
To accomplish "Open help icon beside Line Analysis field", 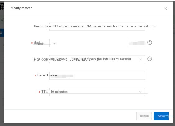I will coord(150,59).
